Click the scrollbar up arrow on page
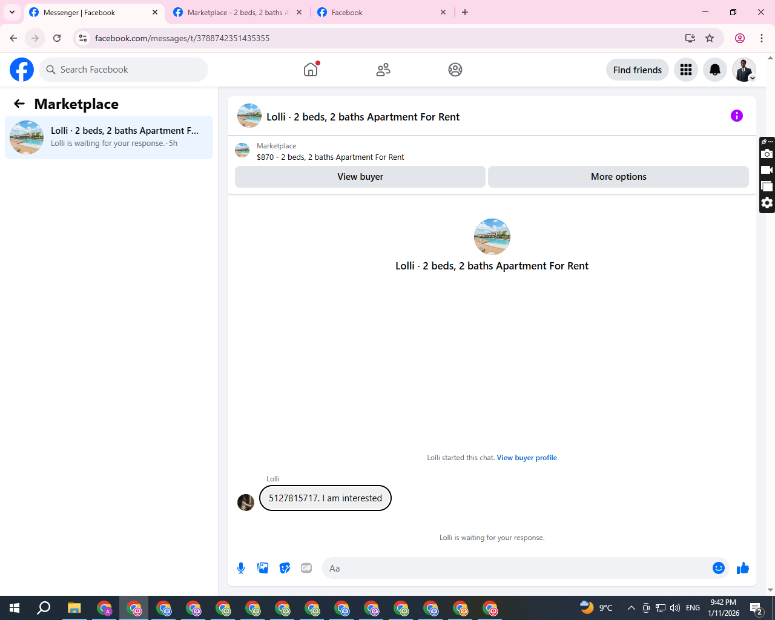The image size is (775, 620). [770, 58]
